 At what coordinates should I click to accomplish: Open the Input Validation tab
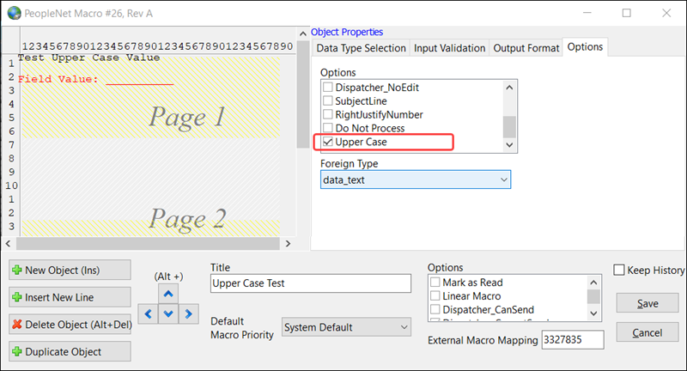pos(449,48)
